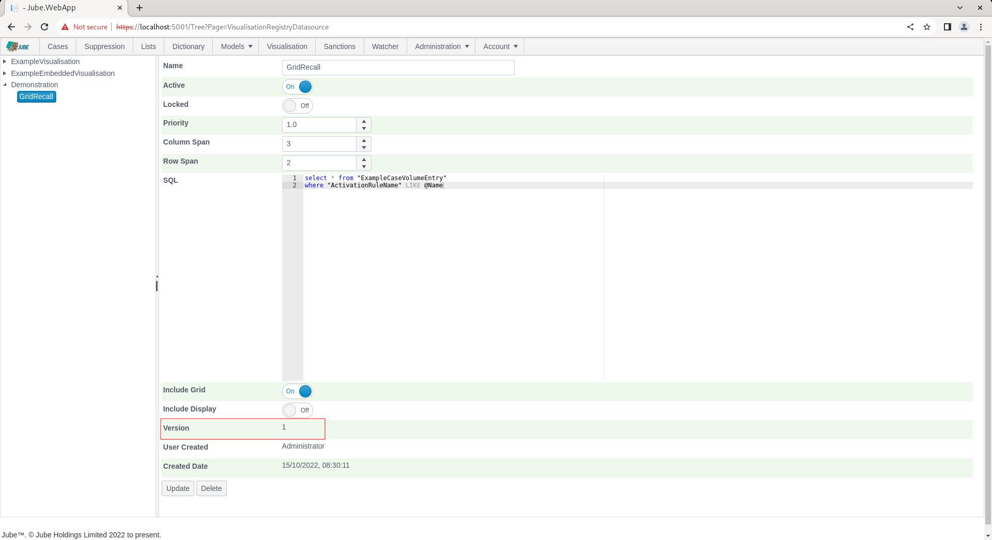992x540 pixels.
Task: Click the Not secure warning icon
Action: (x=65, y=27)
